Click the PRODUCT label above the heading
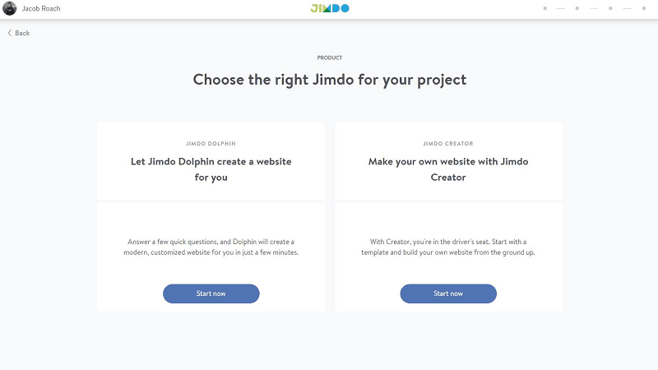Screen dimensions: 658x370 [330, 58]
